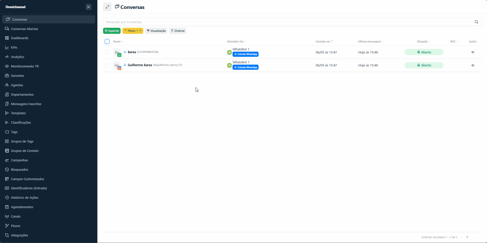This screenshot has height=243, width=487.
Task: Click the flow icon beside Barea's name
Action: [x=125, y=52]
